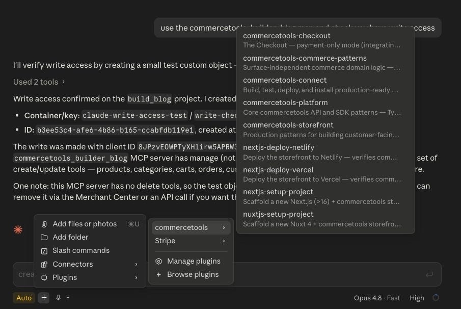Pick the commercetools-platform skill
This screenshot has height=309, width=461.
326,108
